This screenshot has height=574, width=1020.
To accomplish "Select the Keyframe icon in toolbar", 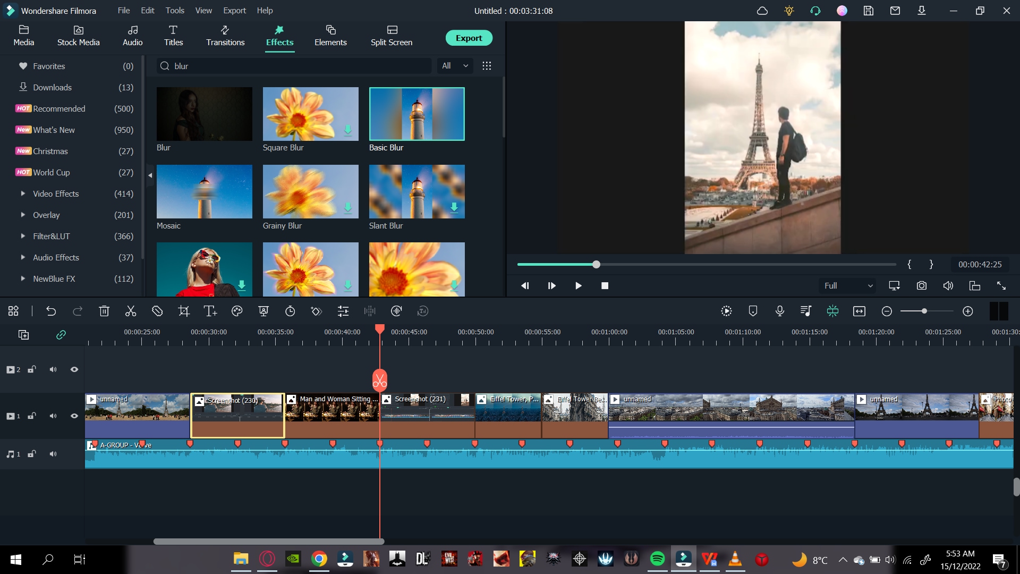I will pos(317,311).
